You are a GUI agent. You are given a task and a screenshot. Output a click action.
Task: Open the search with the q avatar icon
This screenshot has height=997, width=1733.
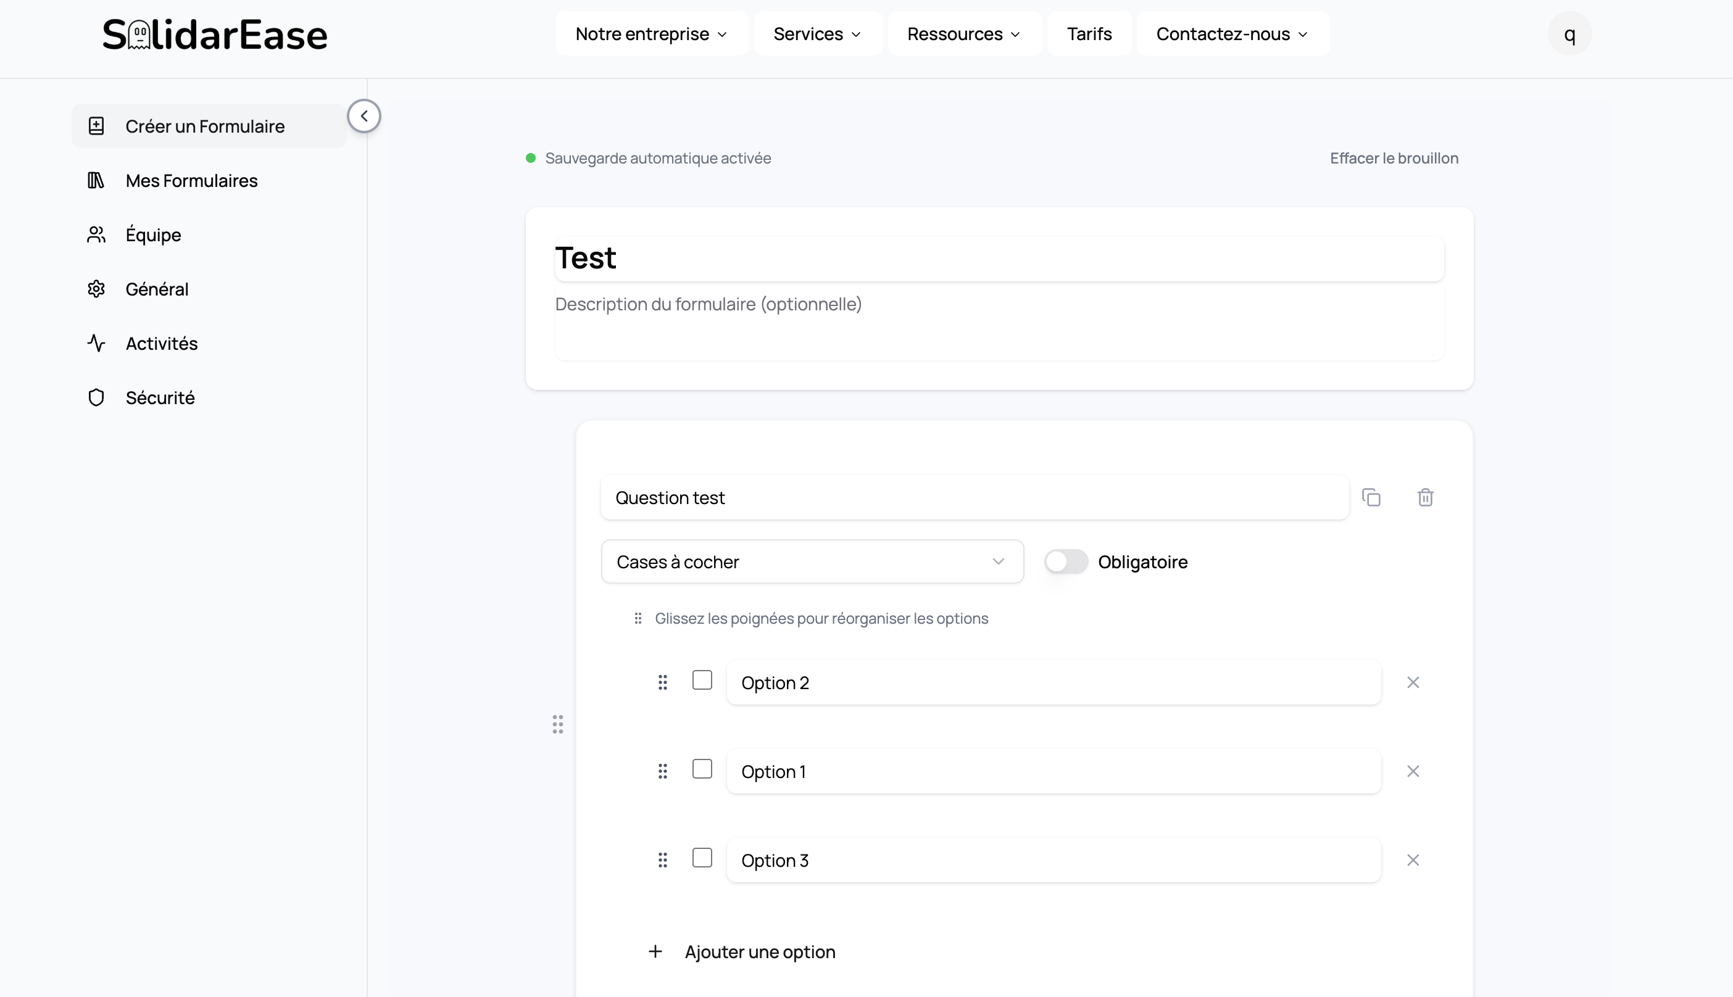[1569, 33]
